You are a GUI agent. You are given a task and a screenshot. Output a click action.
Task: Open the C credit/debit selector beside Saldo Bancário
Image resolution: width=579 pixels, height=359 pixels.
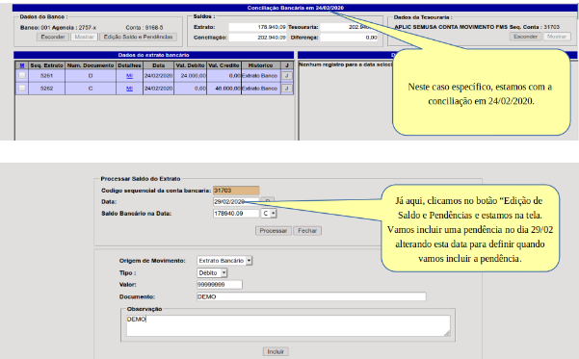pyautogui.click(x=269, y=214)
